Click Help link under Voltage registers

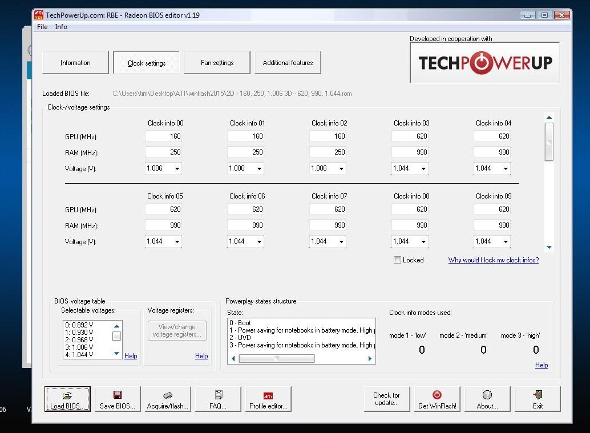pos(201,356)
